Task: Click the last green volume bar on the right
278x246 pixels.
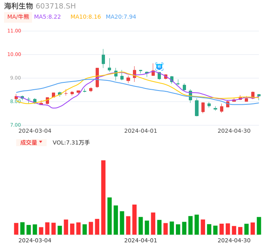Action: pos(259,226)
